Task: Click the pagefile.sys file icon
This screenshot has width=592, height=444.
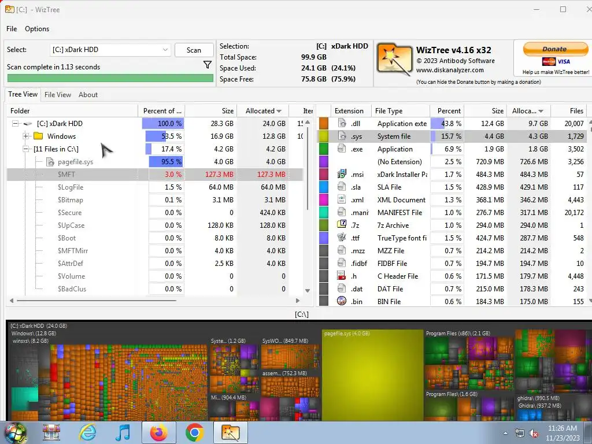Action: (x=50, y=162)
